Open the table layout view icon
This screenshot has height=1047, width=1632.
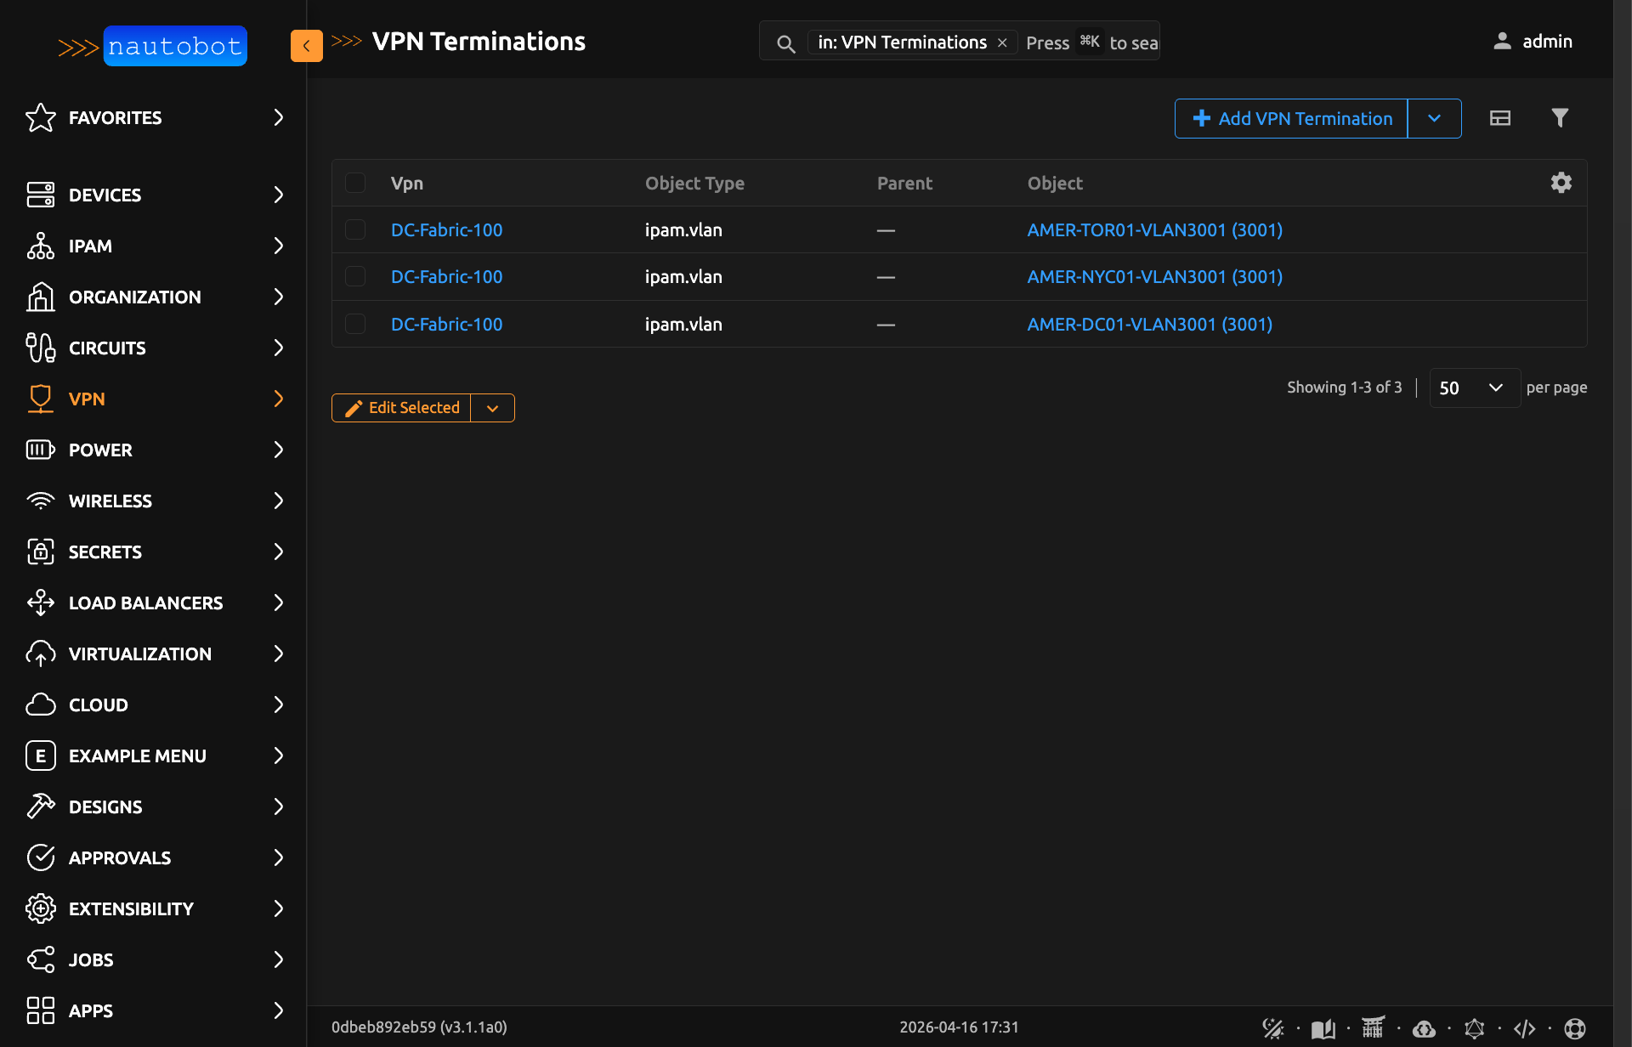[1500, 118]
